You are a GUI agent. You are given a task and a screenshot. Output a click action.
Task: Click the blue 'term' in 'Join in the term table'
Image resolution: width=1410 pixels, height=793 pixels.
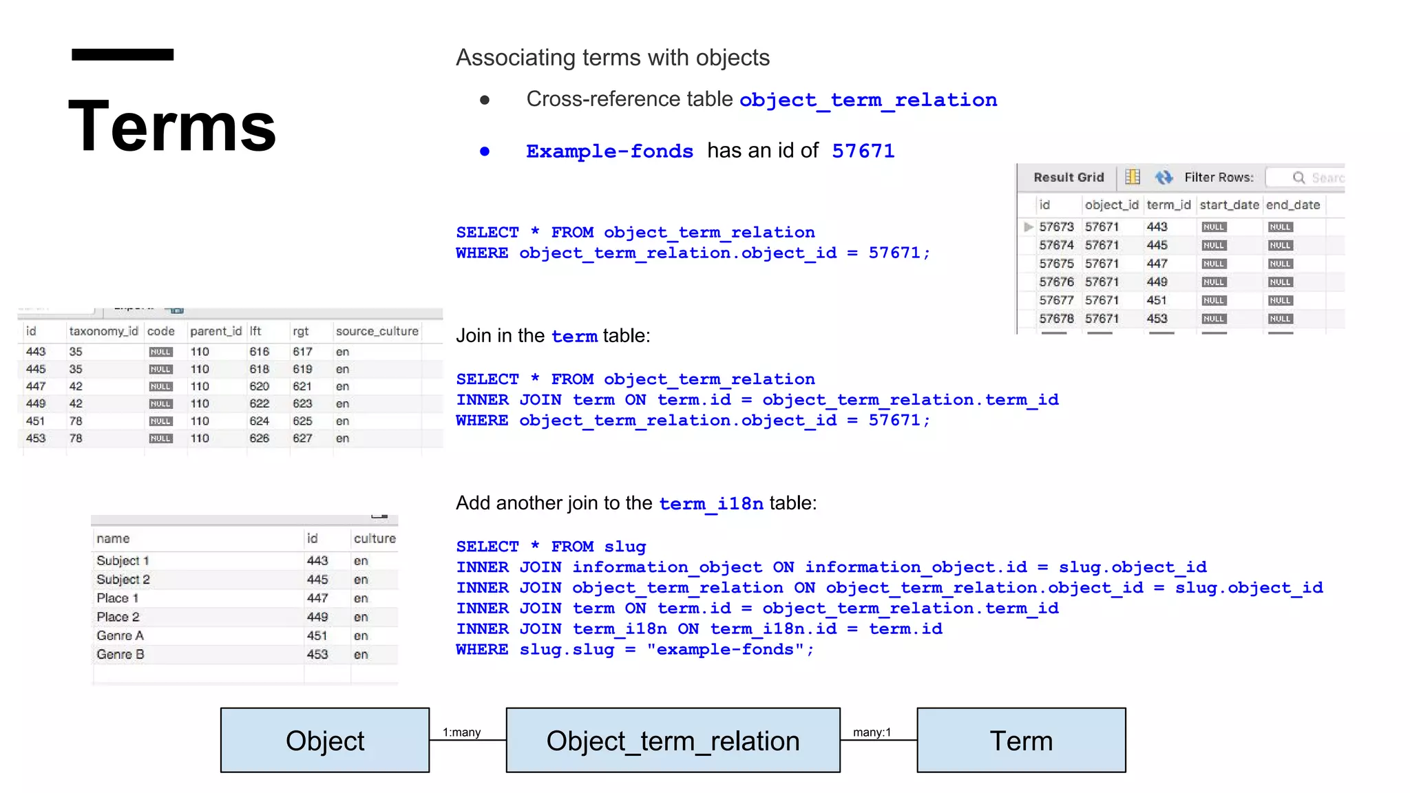coord(574,337)
